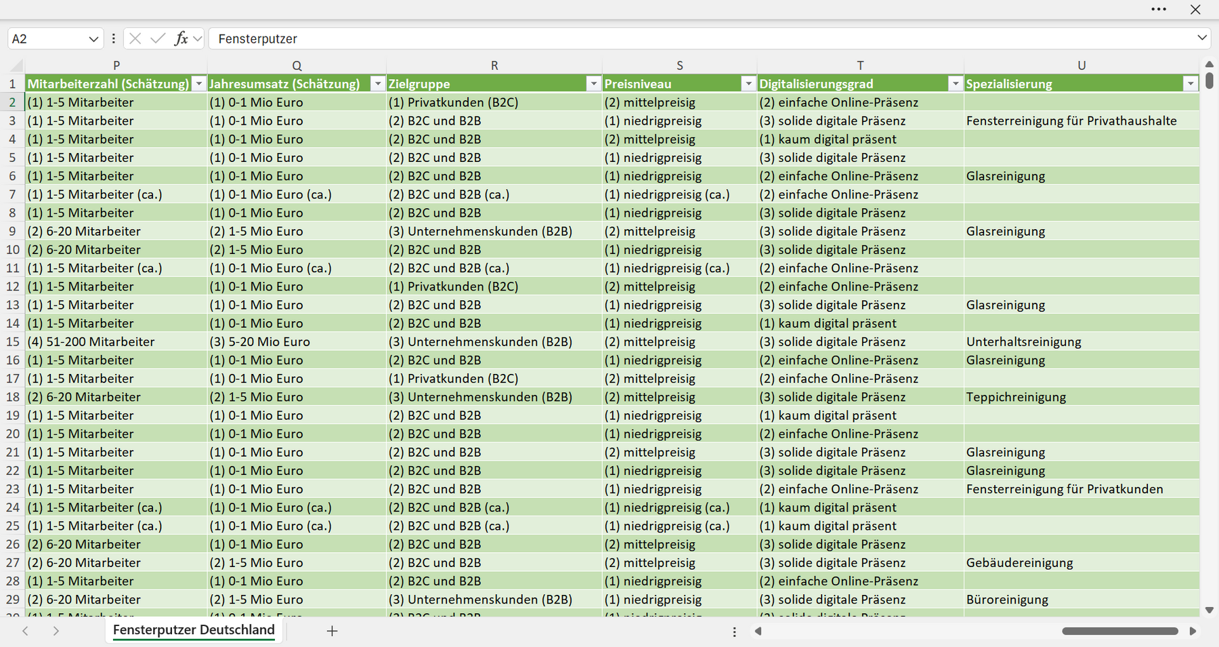Open the Mitarbeiterzahl filter dropdown
1219x647 pixels.
tap(198, 84)
